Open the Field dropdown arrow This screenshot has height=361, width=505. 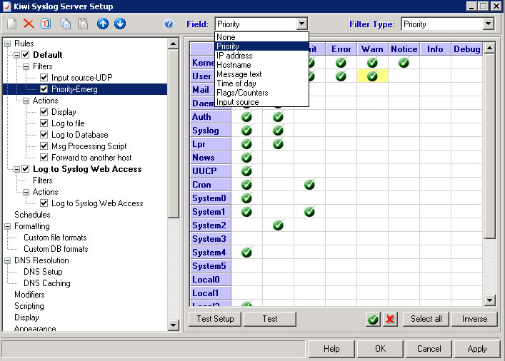tap(301, 24)
